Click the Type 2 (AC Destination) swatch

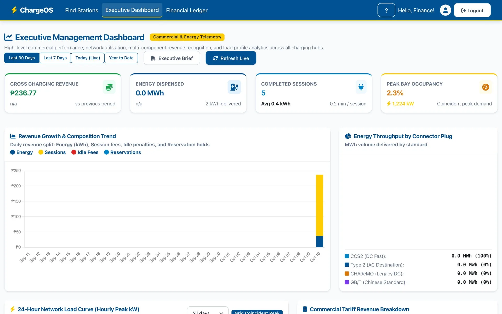[x=347, y=265]
